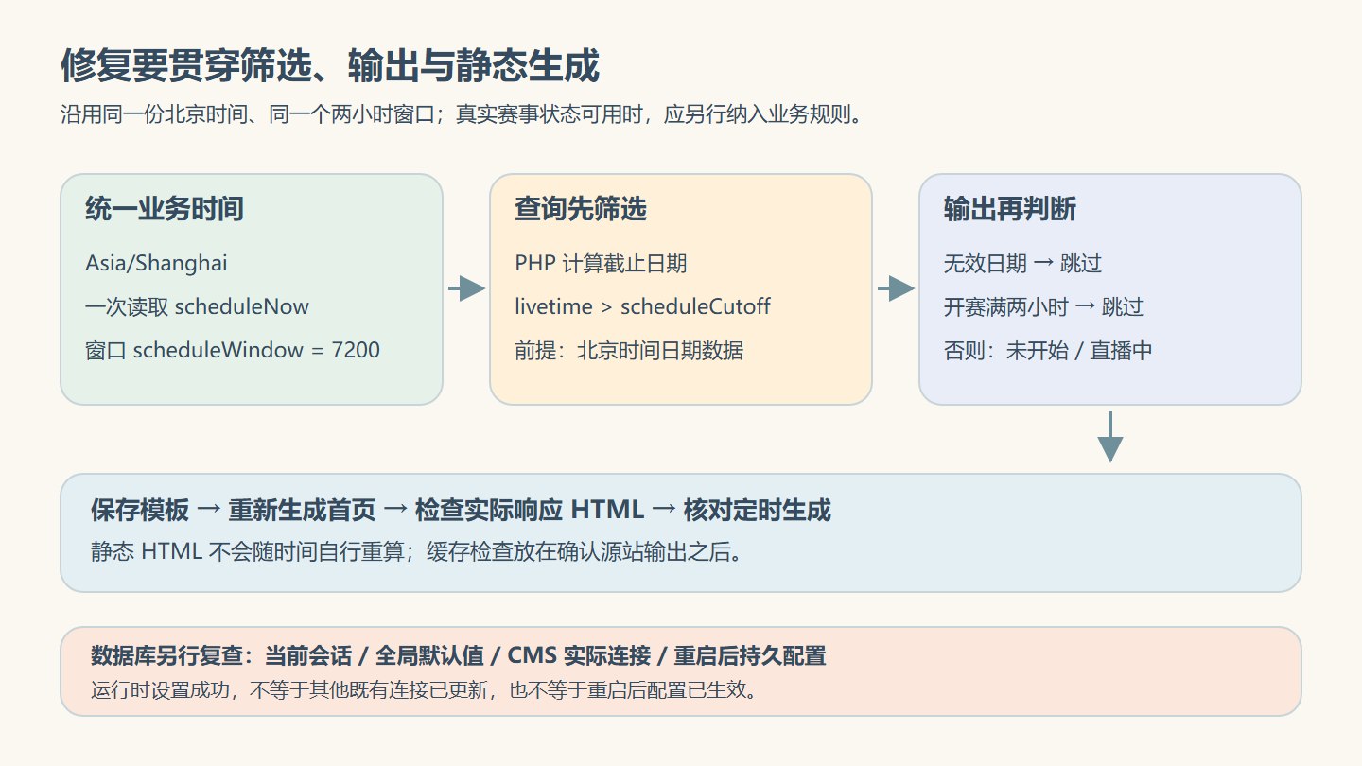Click the heading 输出再判断
This screenshot has width=1362, height=766.
tap(1010, 209)
